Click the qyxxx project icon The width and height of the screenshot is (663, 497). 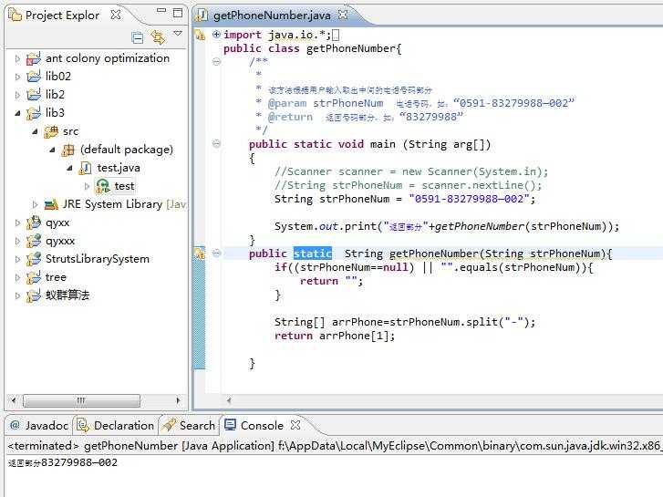point(34,241)
